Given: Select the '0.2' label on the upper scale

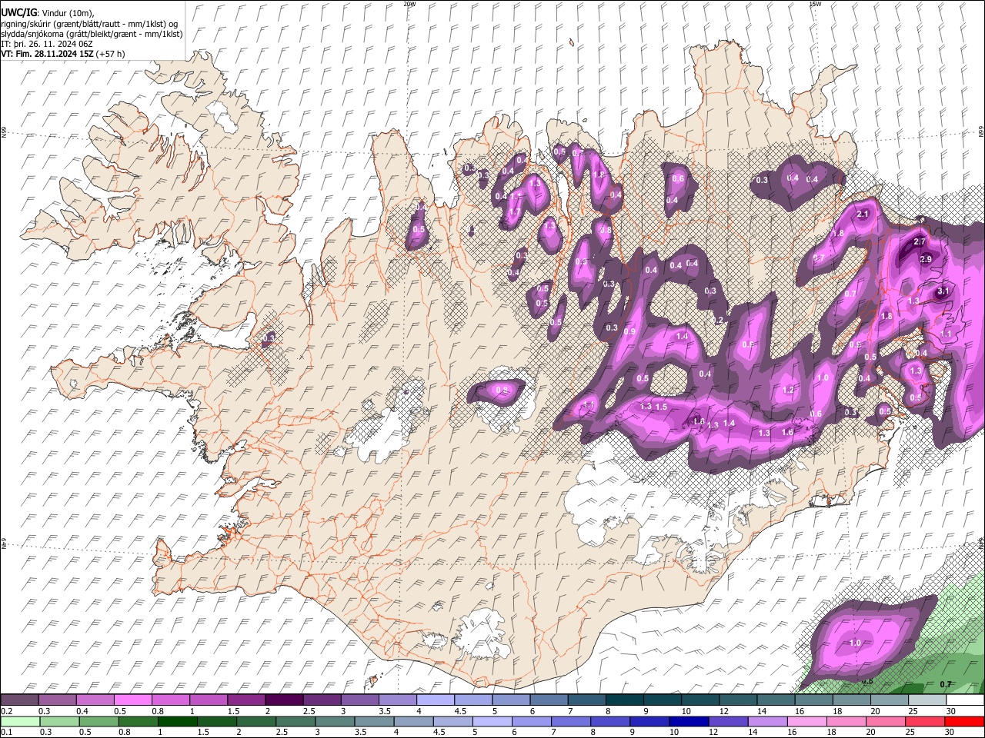Looking at the screenshot, I should coord(5,711).
